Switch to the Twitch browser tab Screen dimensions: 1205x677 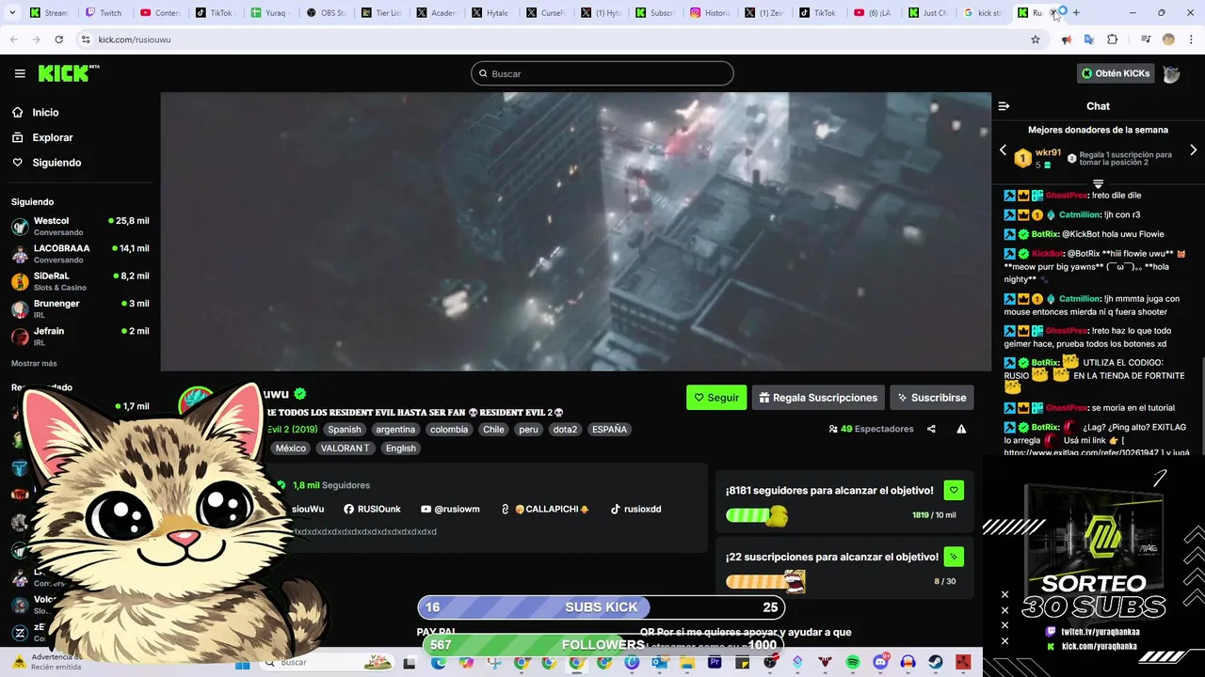[104, 12]
